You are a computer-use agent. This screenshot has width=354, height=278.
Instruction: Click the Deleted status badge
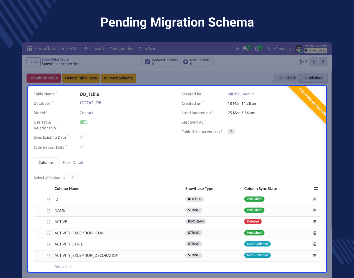pos(253,221)
